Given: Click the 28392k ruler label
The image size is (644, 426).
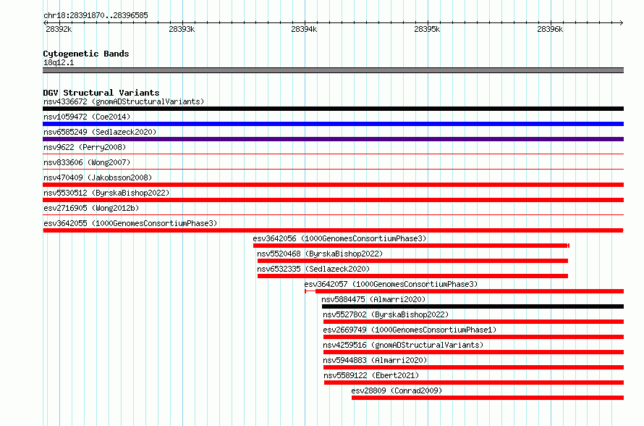Looking at the screenshot, I should 59,29.
